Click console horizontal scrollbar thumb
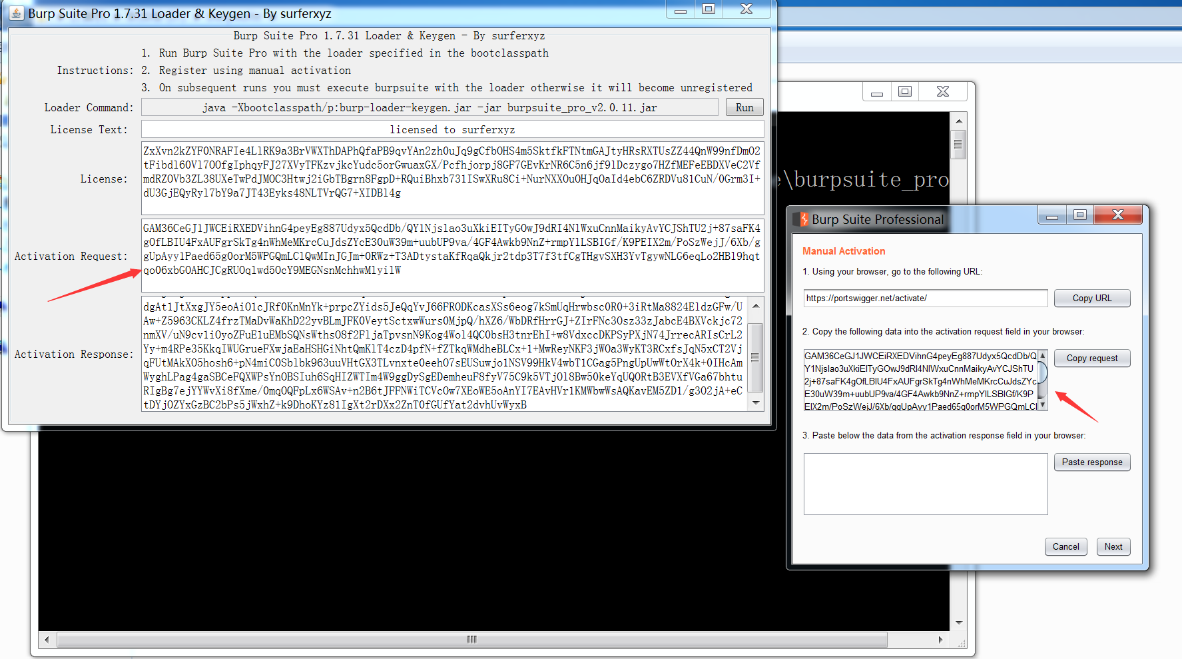 click(x=472, y=640)
